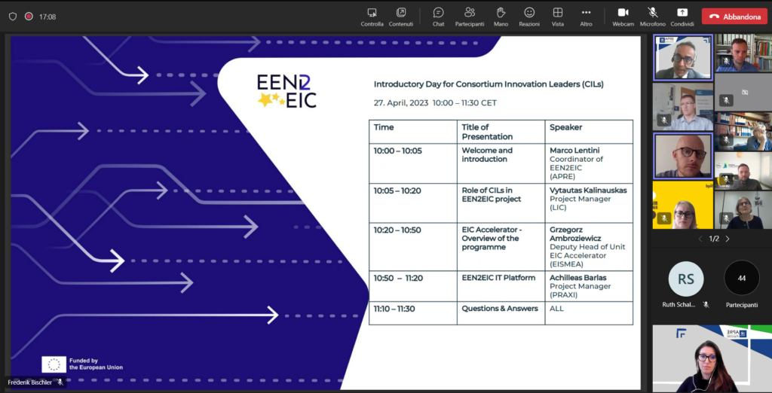Viewport: 772px width, 393px height.
Task: Click the Frederik Bischler presenter name label
Action: click(x=29, y=382)
